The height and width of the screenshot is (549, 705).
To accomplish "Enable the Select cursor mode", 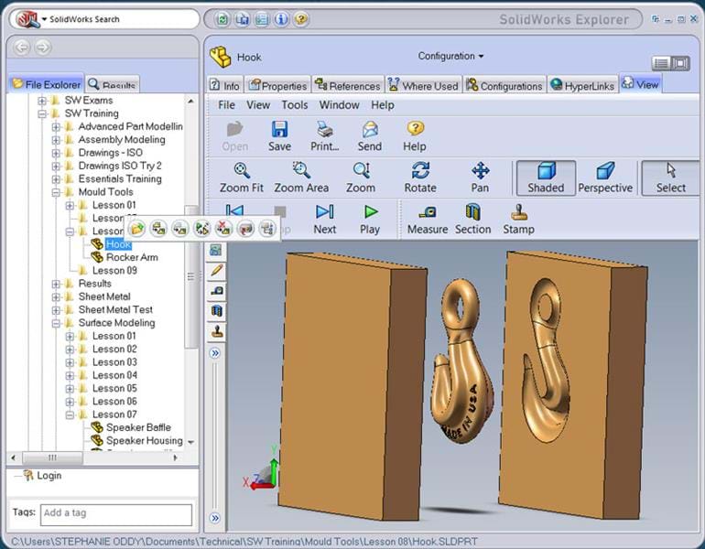I will click(x=670, y=177).
